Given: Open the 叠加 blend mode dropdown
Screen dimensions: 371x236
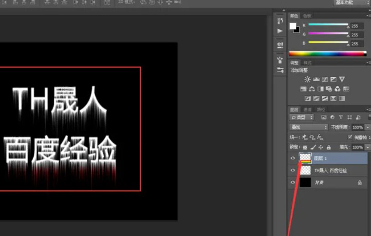Looking at the screenshot, I should coord(309,128).
